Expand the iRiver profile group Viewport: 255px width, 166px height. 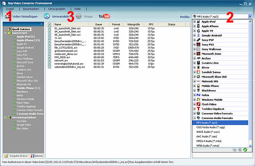[195, 68]
